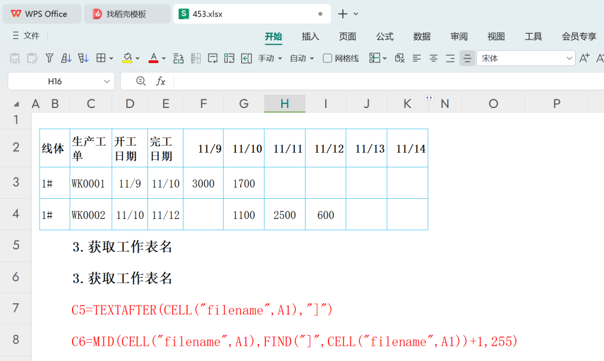The image size is (604, 361).
Task: Click the hidden columns expander between K and N
Action: pyautogui.click(x=429, y=98)
